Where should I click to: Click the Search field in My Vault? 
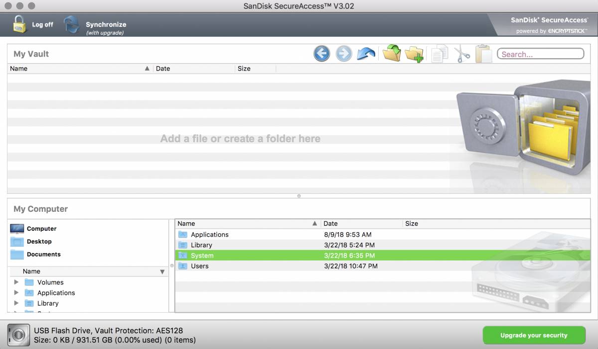click(540, 54)
